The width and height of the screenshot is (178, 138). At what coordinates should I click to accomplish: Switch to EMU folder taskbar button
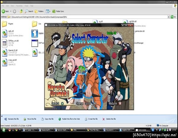click(77, 130)
